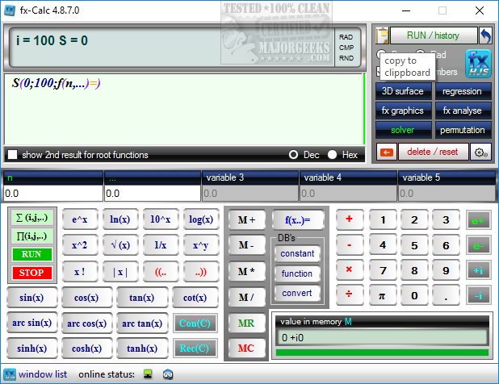Open the constant database
This screenshot has width=499, height=384.
[297, 253]
